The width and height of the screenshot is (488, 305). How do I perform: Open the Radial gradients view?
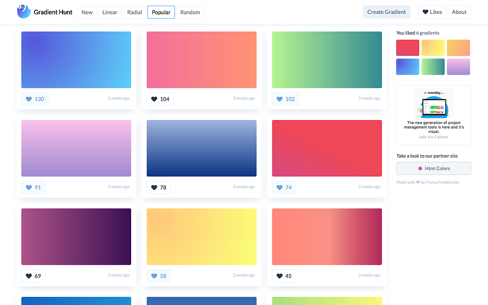click(134, 12)
